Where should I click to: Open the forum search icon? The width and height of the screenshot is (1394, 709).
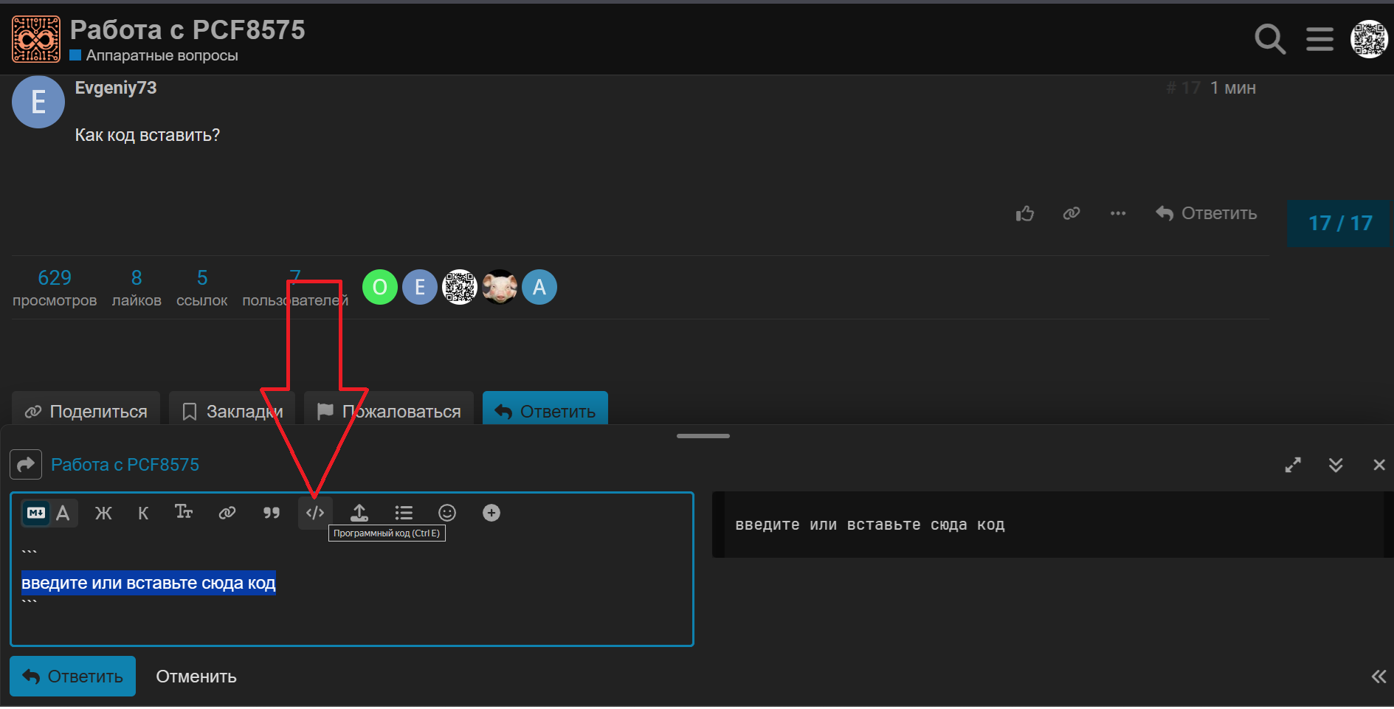1270,38
